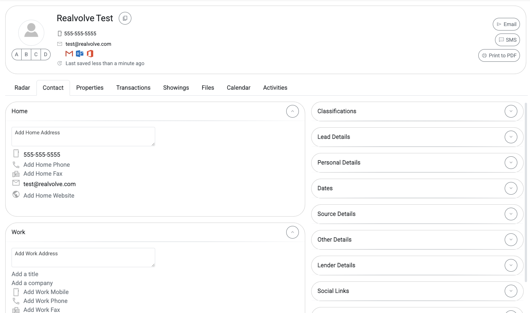Click Add Work Phone
This screenshot has width=530, height=313.
coord(45,301)
